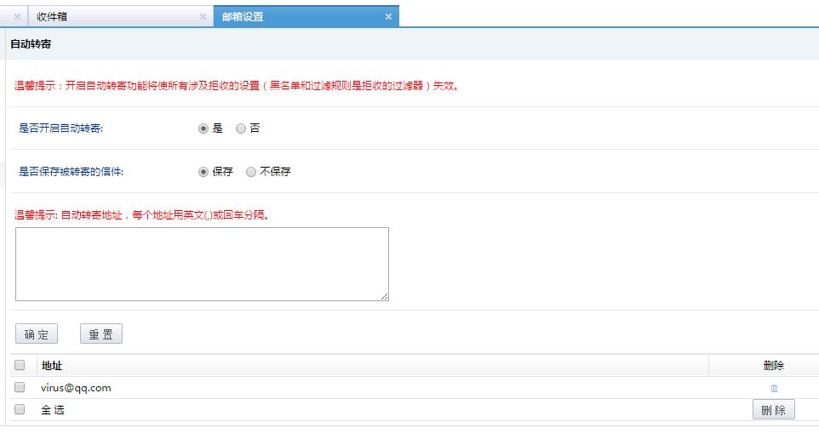Click the textarea resize handle corner
The image size is (819, 439).
[x=385, y=296]
